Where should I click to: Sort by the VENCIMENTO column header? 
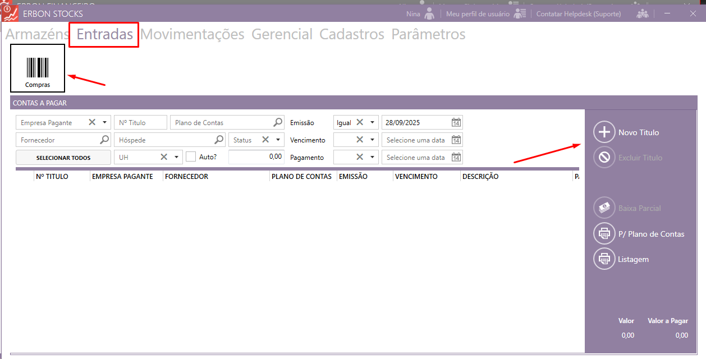coord(416,177)
